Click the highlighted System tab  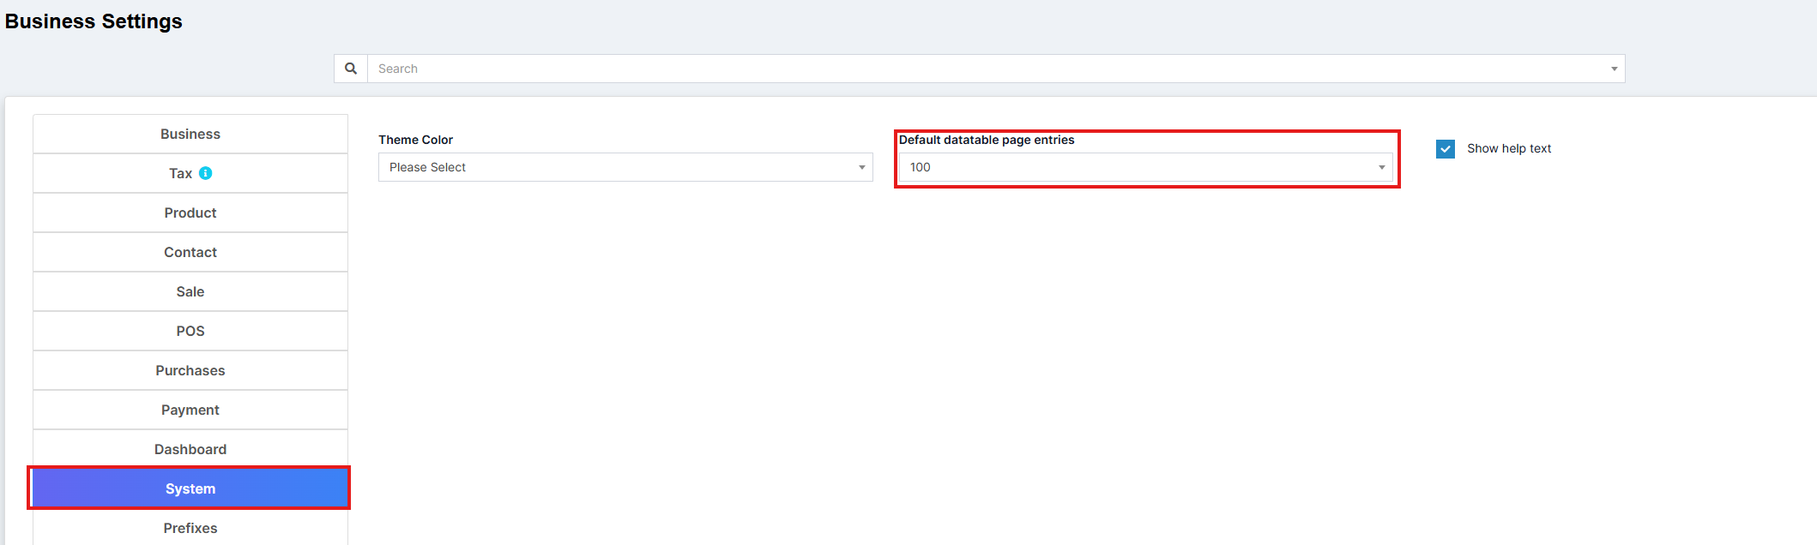(190, 489)
